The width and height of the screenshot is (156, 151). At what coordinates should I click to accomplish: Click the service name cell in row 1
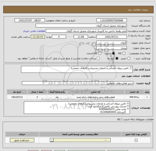pyautogui.click(x=96, y=97)
